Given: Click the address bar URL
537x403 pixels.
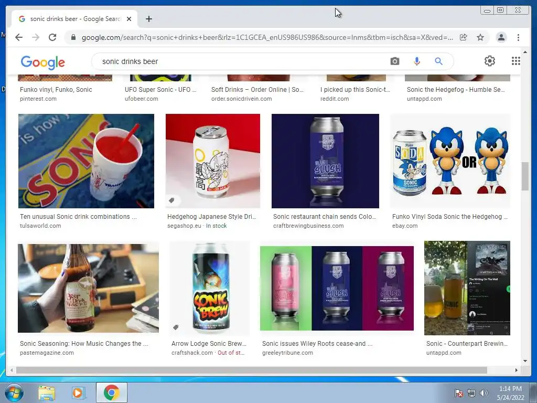Looking at the screenshot, I should coord(267,37).
